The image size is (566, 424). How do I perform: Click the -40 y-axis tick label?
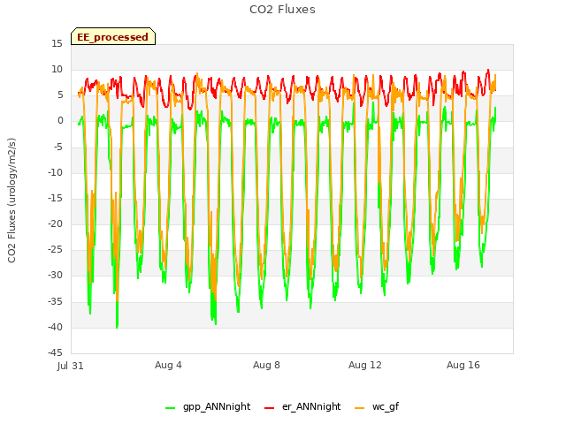pos(55,327)
